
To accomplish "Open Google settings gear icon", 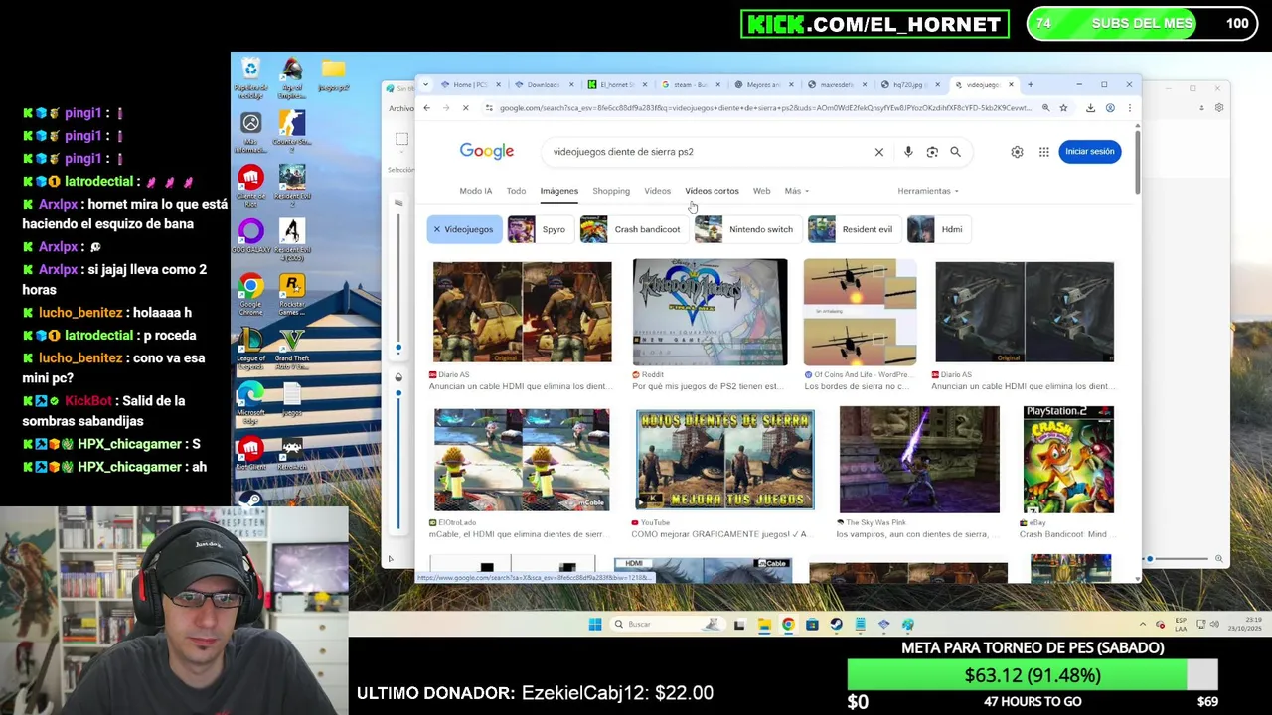I will point(1017,152).
